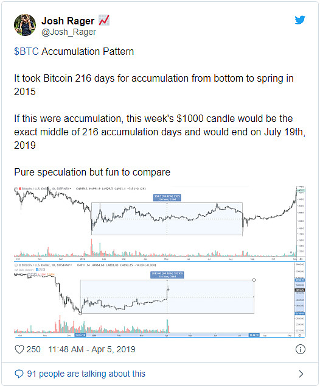The width and height of the screenshot is (320, 387).
Task: Open the 11:48 AM - Apr 5, 2019 timestamp
Action: [x=92, y=349]
